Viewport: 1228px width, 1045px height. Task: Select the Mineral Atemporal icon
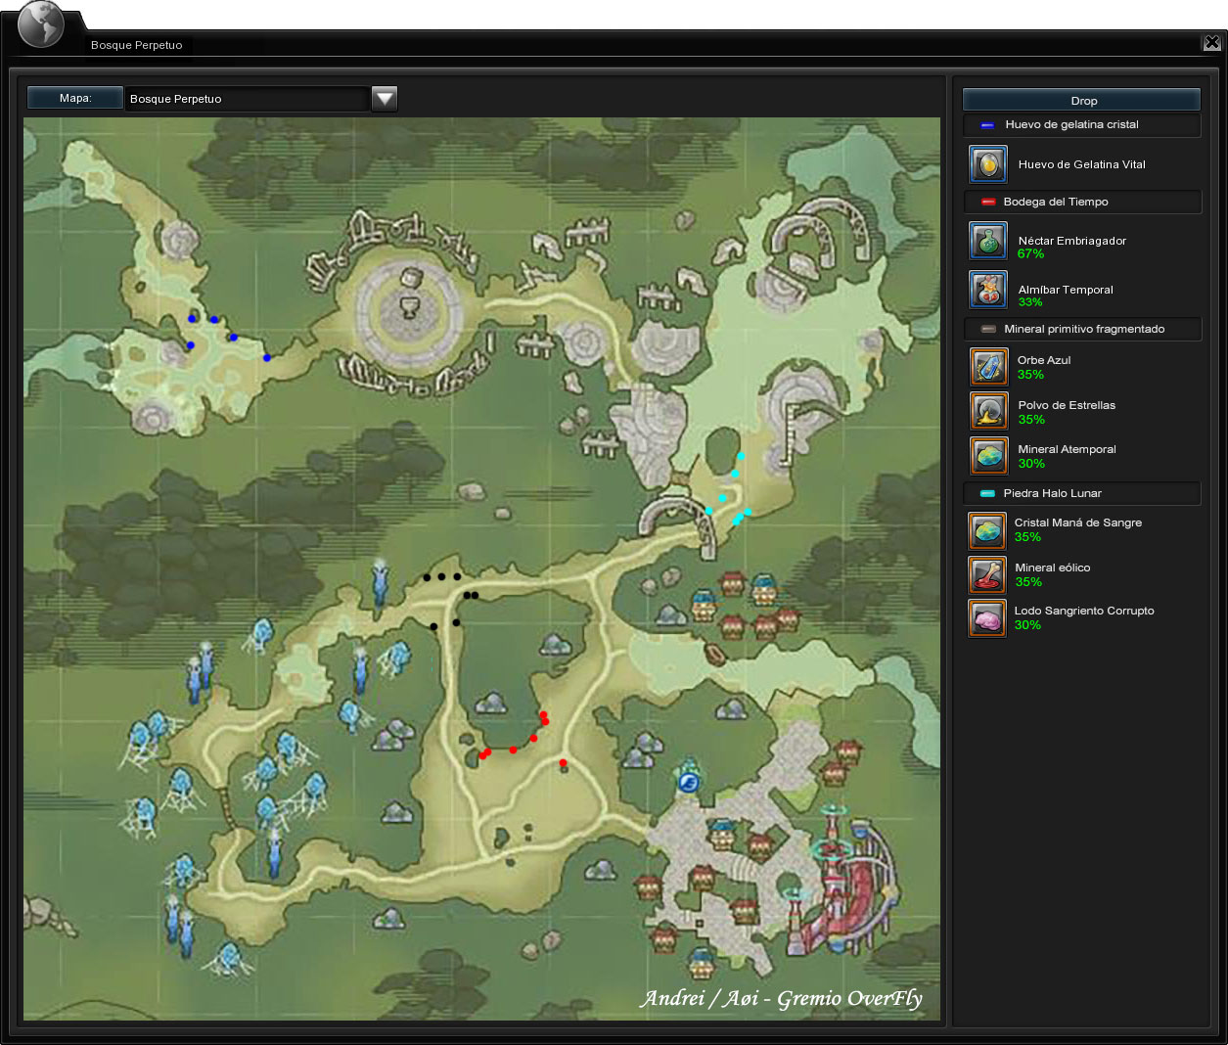988,456
